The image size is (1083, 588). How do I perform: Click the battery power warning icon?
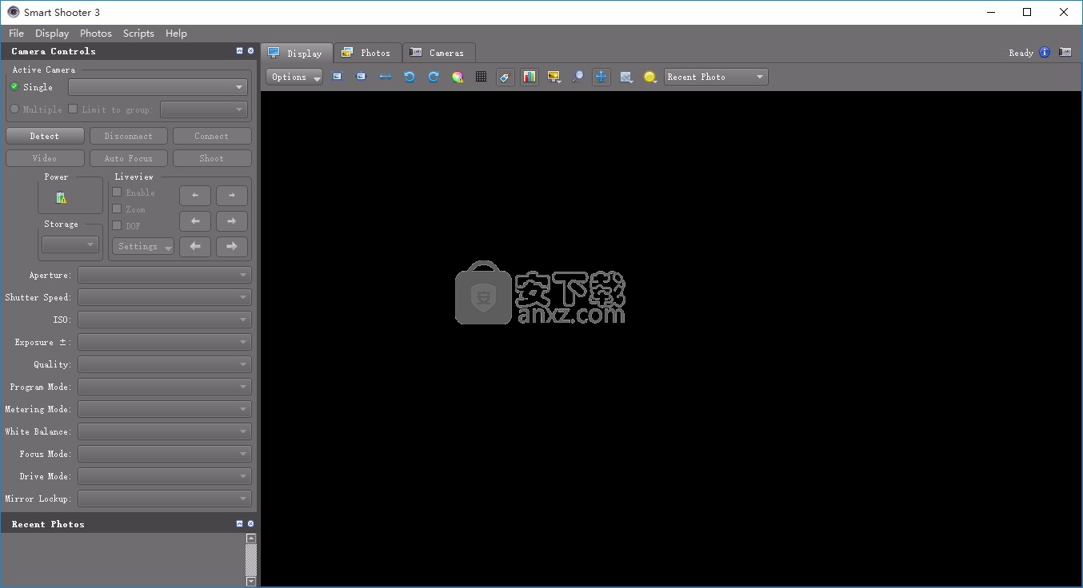coord(62,197)
